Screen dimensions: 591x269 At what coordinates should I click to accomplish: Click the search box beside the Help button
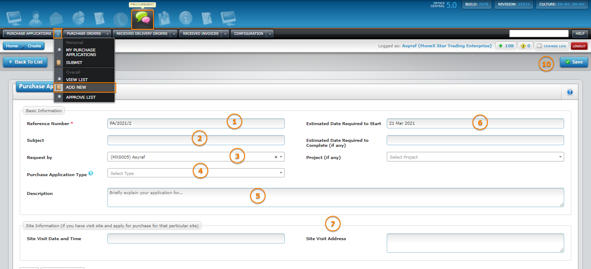coord(539,33)
